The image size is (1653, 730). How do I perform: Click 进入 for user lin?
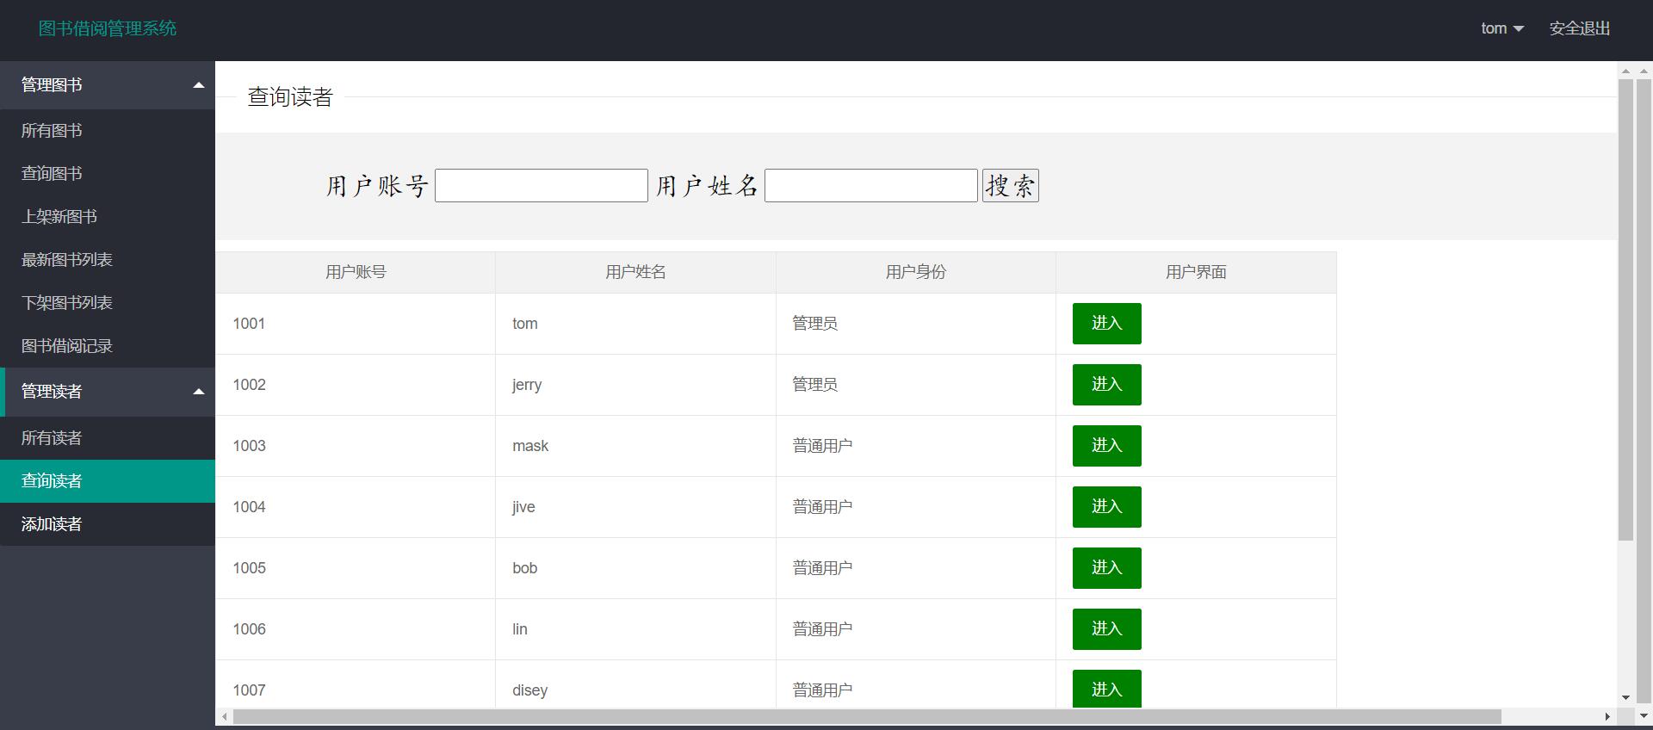click(x=1107, y=629)
